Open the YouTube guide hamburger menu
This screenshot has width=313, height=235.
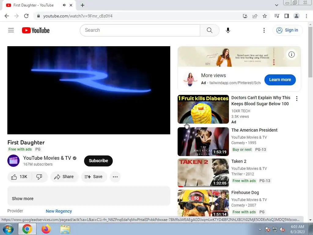pos(11,30)
